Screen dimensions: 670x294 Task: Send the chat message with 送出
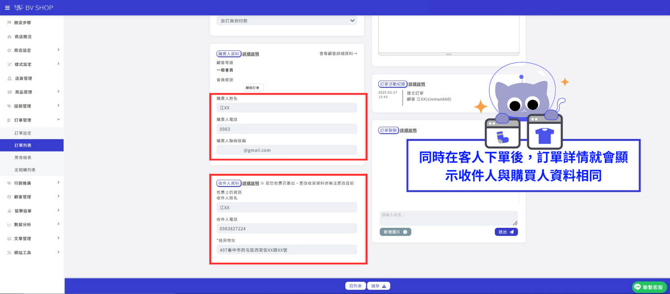506,232
